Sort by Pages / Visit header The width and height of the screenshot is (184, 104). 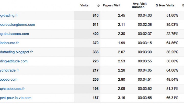(111, 5)
